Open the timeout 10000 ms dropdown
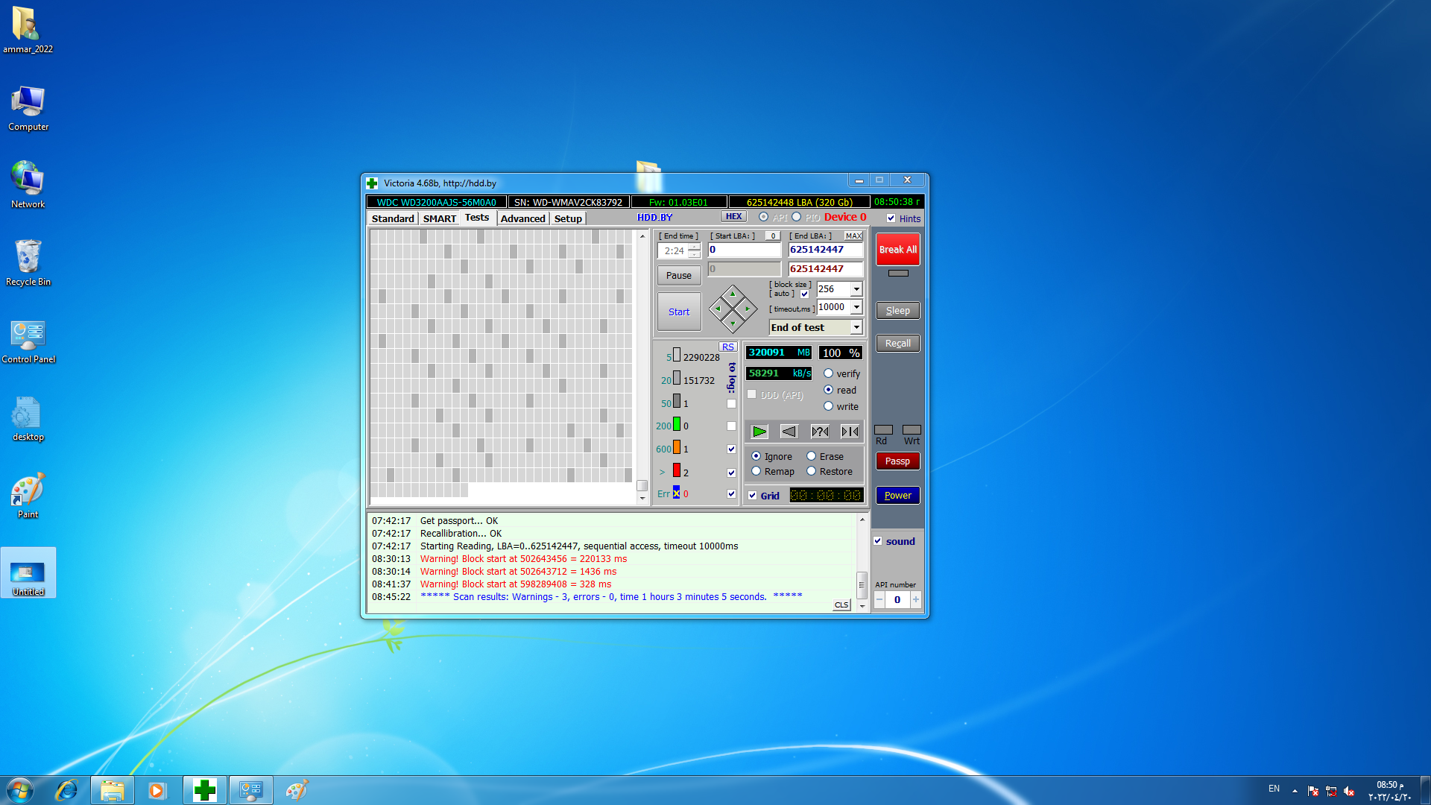Screen dimensions: 1431x805 pos(856,307)
